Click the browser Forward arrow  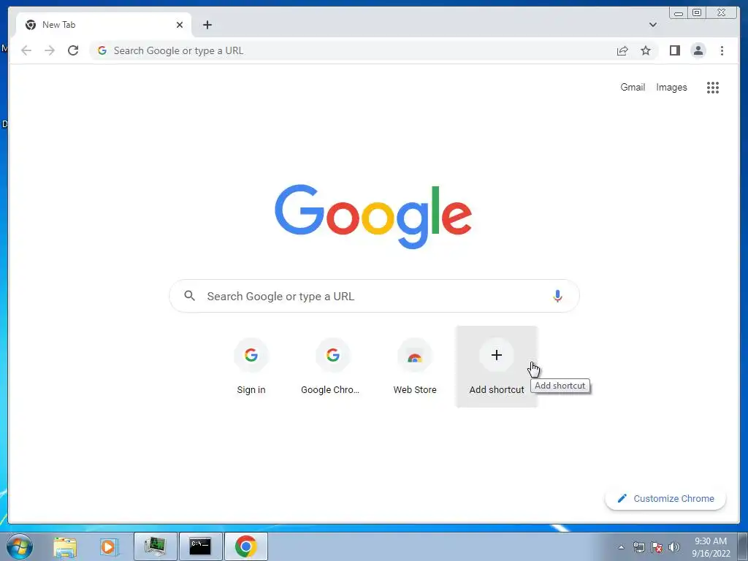(x=50, y=50)
